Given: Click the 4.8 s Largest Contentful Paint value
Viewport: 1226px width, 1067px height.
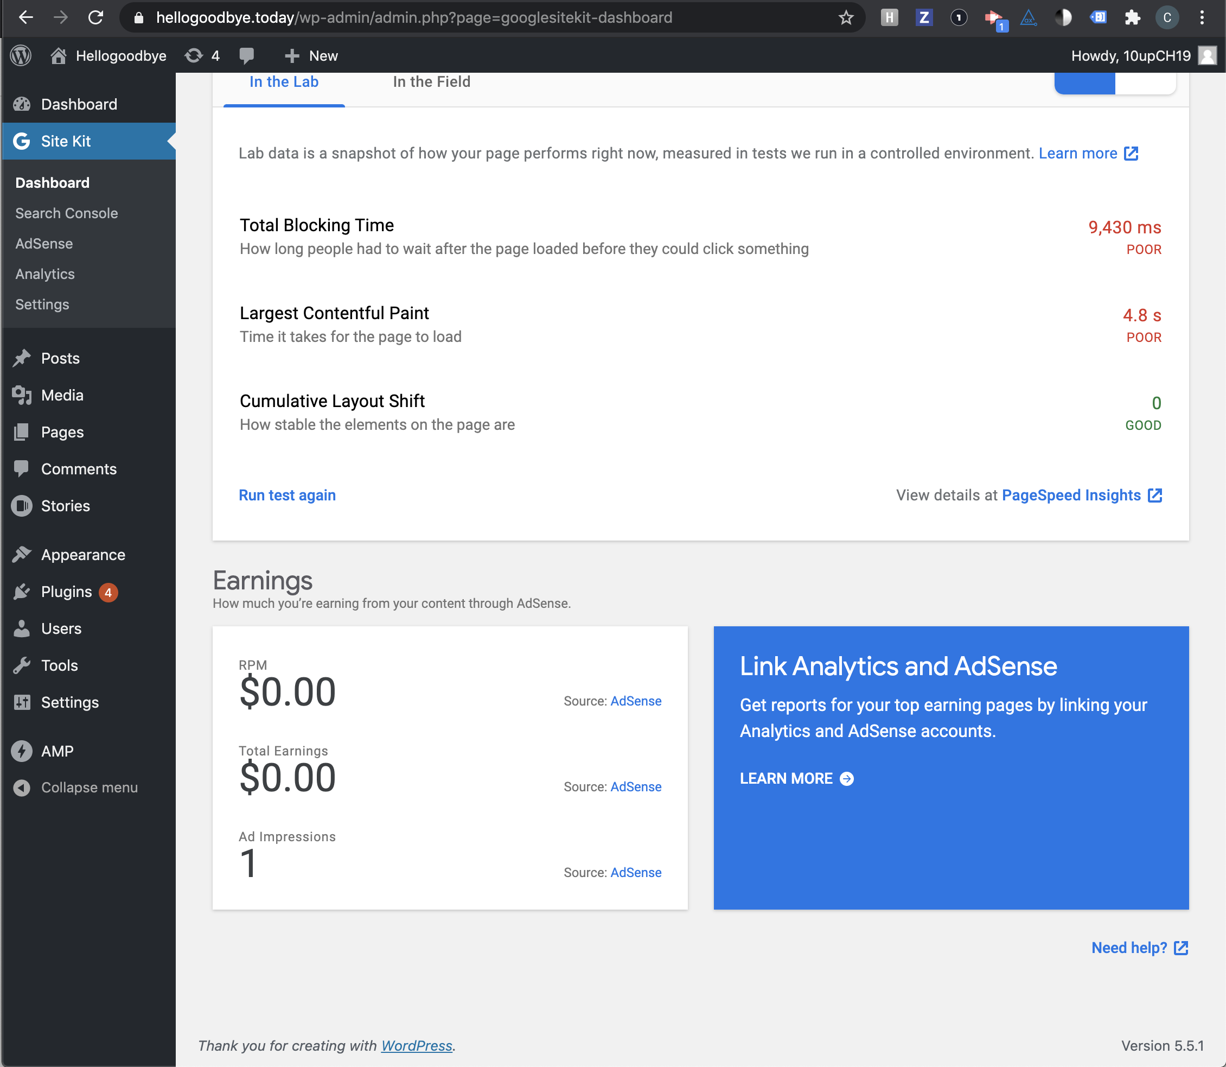Looking at the screenshot, I should (x=1142, y=315).
